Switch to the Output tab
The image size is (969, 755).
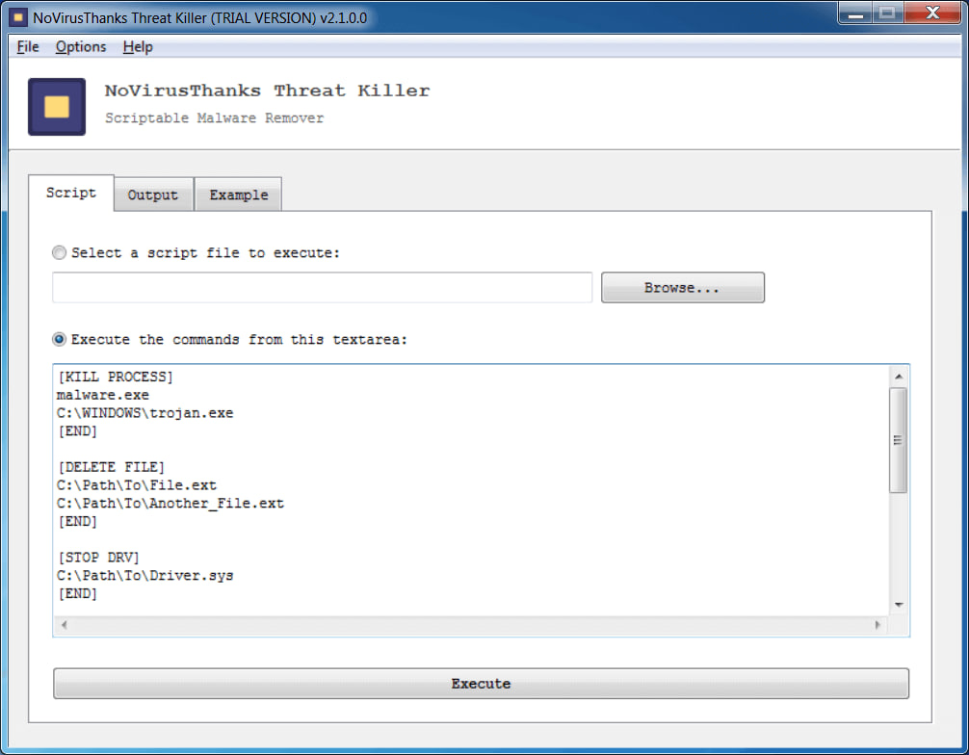coord(152,195)
